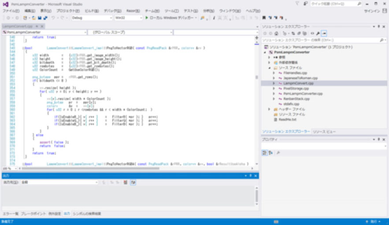Click the Solution Explorer collapse all icon
Screen dimensions: 389x225
pyautogui.click(x=299, y=33)
